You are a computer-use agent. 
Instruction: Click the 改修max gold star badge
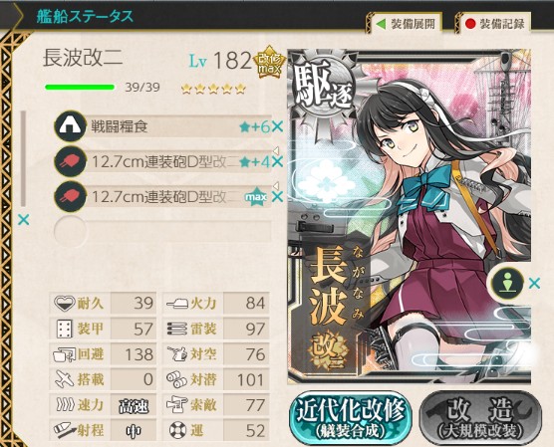(x=269, y=63)
